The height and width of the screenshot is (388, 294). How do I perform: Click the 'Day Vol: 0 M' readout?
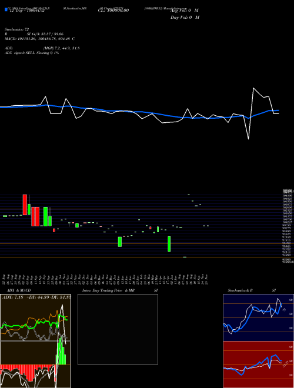pos(185,18)
